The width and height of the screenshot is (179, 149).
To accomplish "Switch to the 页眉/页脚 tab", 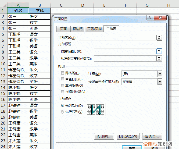I will (x=94, y=29).
